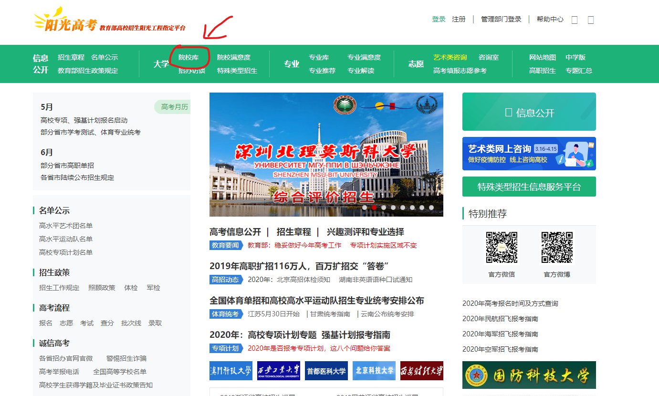The width and height of the screenshot is (659, 396).
Task: Click the 高考月历 tag
Action: tap(173, 107)
